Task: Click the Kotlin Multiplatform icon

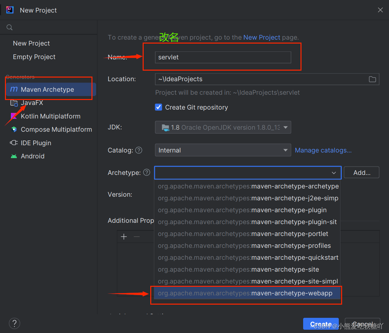Action: click(x=14, y=116)
